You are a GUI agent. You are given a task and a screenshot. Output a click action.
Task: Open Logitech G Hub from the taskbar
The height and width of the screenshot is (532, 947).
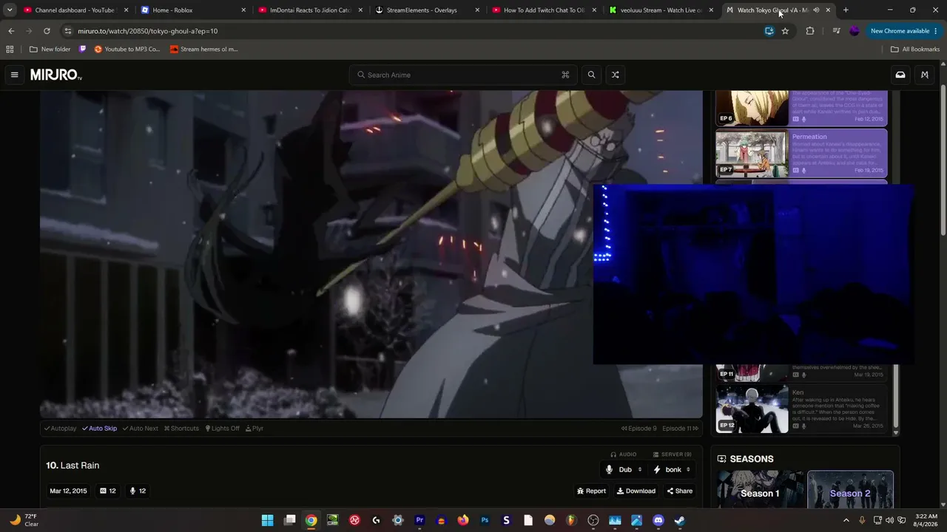pos(376,520)
